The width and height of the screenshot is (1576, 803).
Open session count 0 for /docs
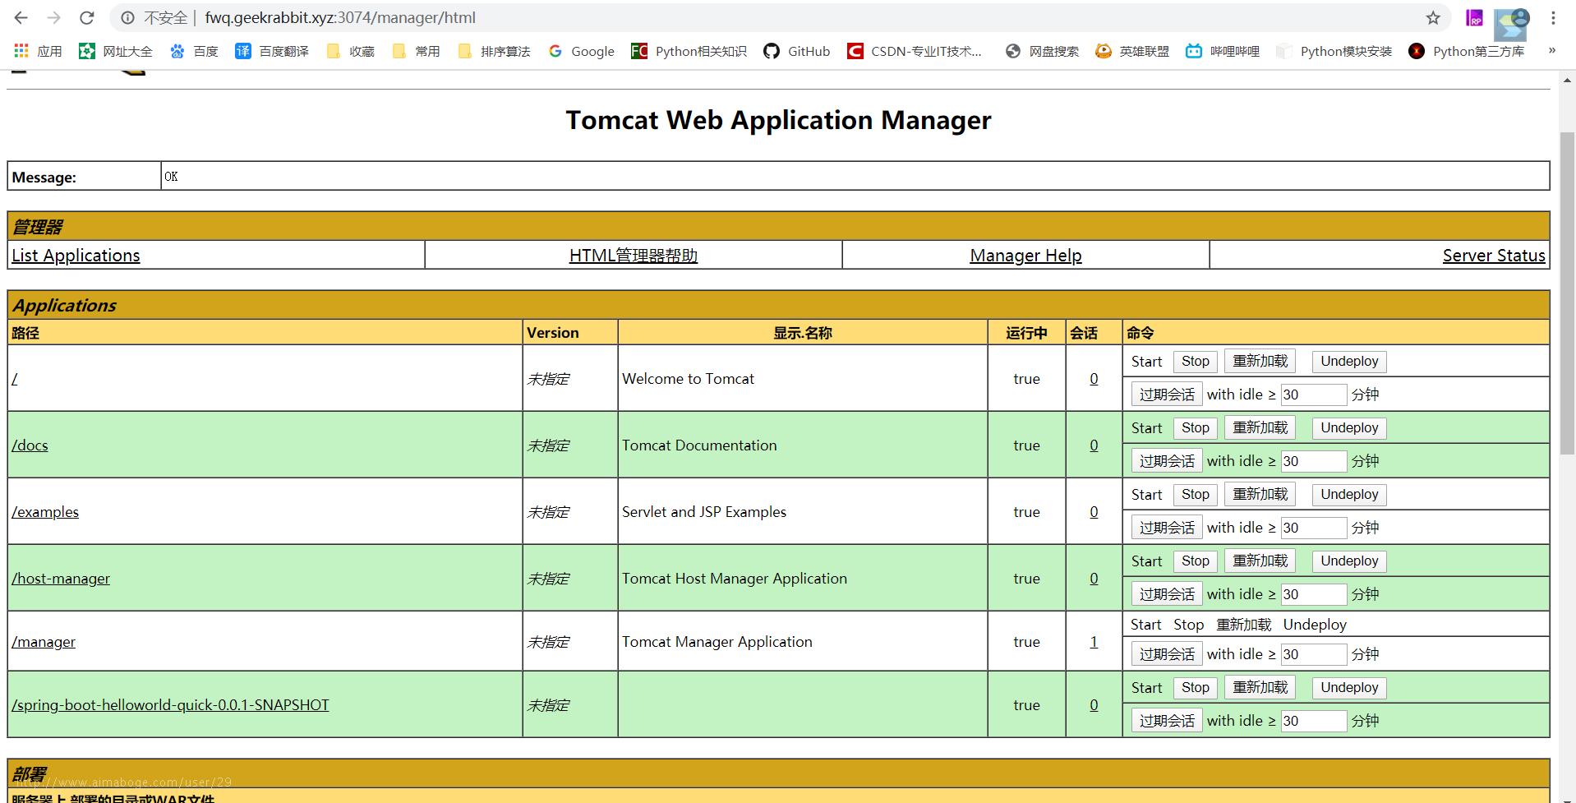(x=1094, y=445)
